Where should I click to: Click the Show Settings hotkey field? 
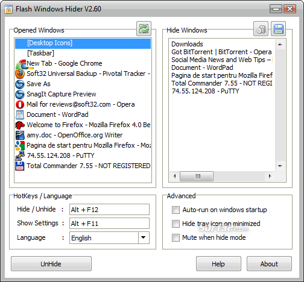[109, 224]
